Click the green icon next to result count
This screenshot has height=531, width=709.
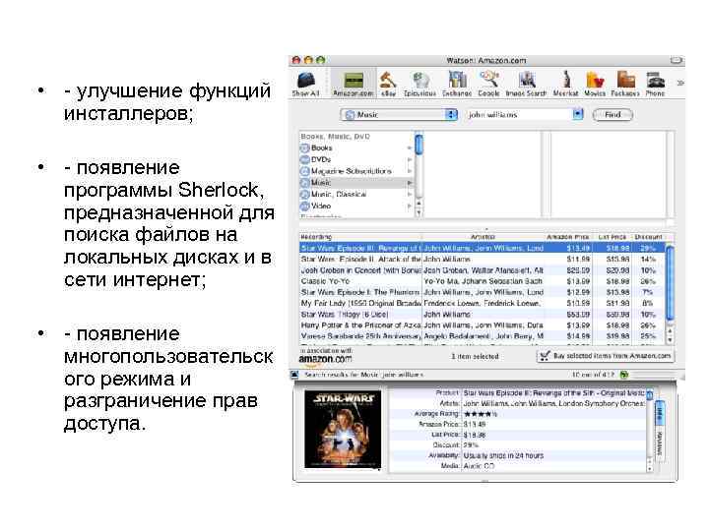click(624, 375)
